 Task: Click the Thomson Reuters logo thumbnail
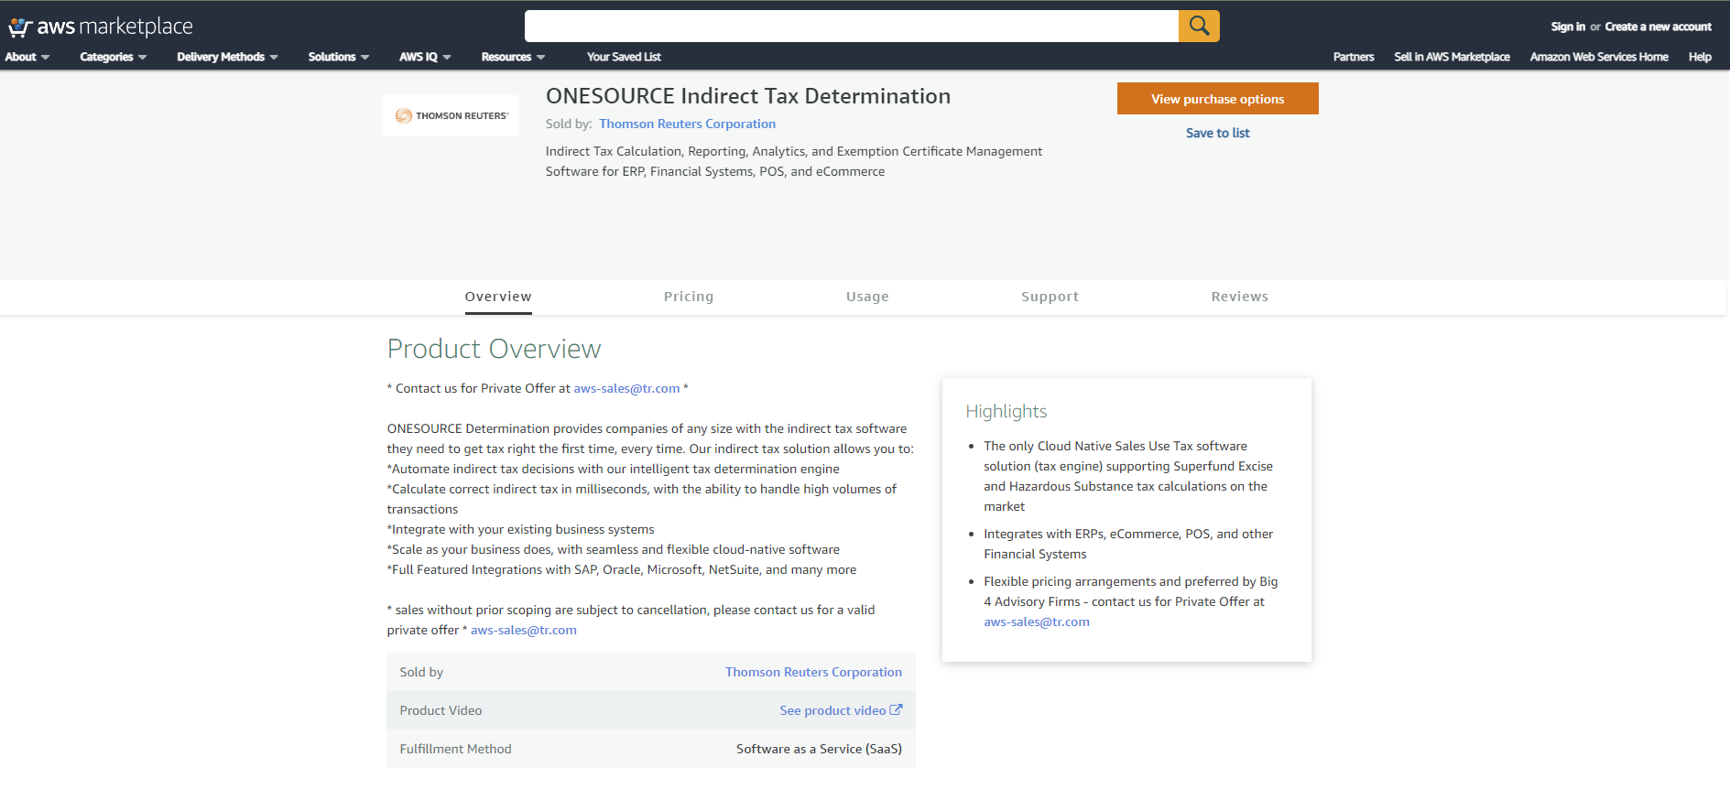(x=451, y=116)
